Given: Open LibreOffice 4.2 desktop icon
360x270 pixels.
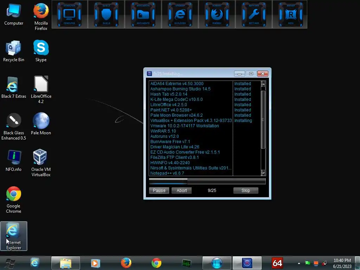Looking at the screenshot, I should point(41,90).
